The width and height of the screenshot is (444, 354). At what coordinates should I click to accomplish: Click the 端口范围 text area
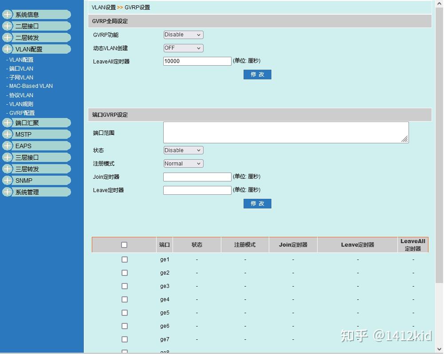286,132
